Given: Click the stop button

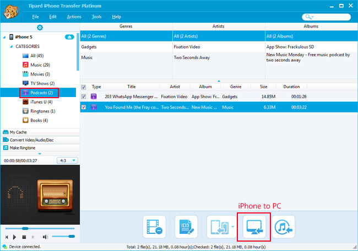Looking at the screenshot, I should (24, 237).
